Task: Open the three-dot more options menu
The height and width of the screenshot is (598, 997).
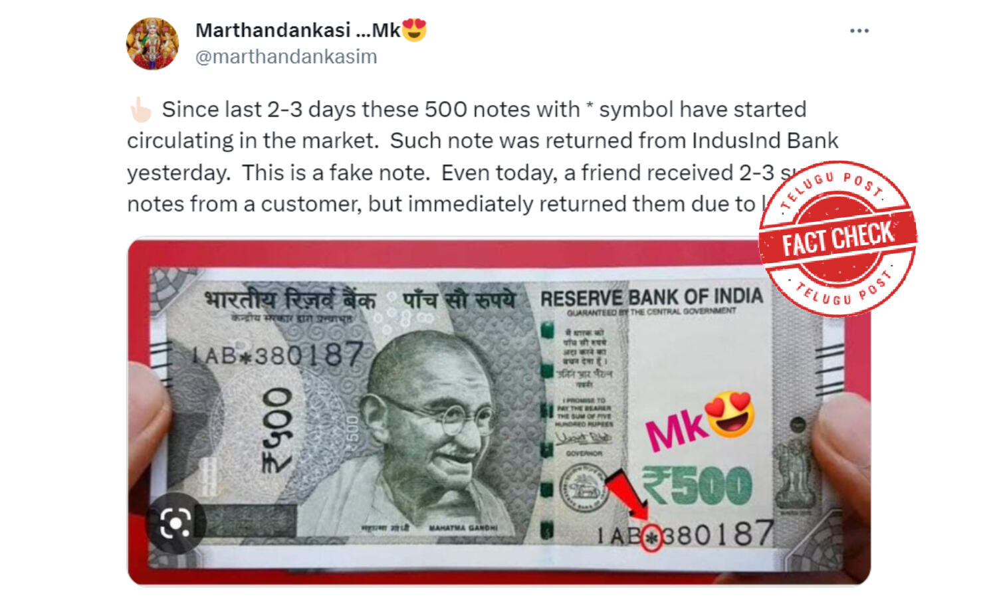Action: 859,31
